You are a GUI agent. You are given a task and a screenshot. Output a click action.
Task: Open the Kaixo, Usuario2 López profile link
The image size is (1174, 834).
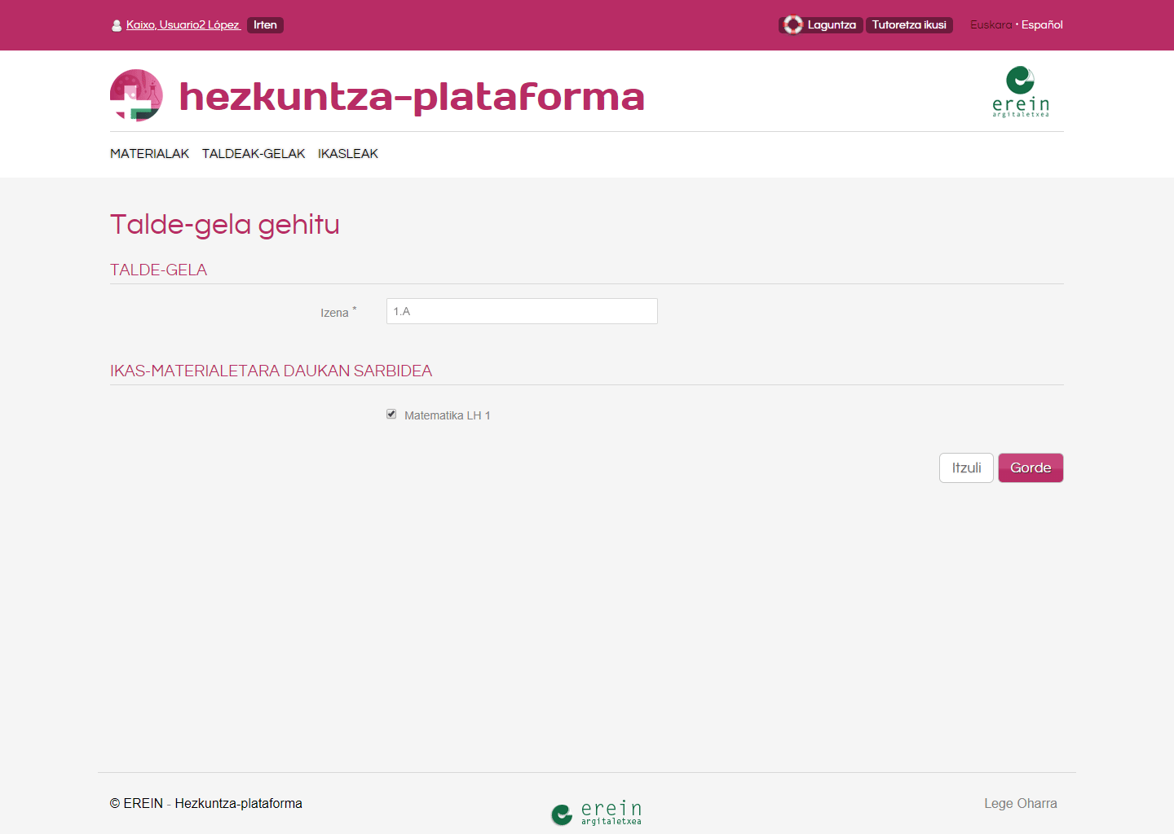[183, 25]
